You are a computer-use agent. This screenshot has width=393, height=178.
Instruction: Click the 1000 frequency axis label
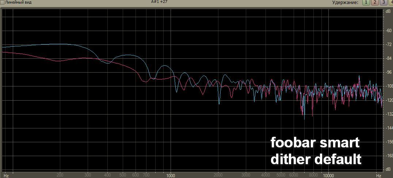tap(171, 175)
